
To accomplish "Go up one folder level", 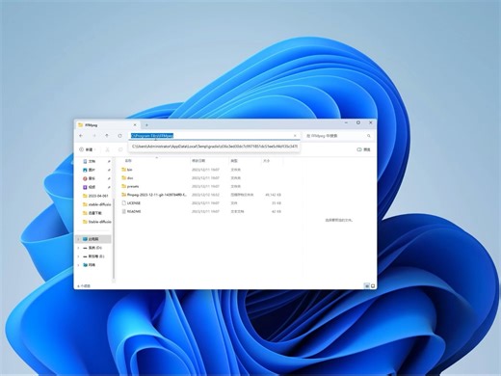I will point(107,136).
